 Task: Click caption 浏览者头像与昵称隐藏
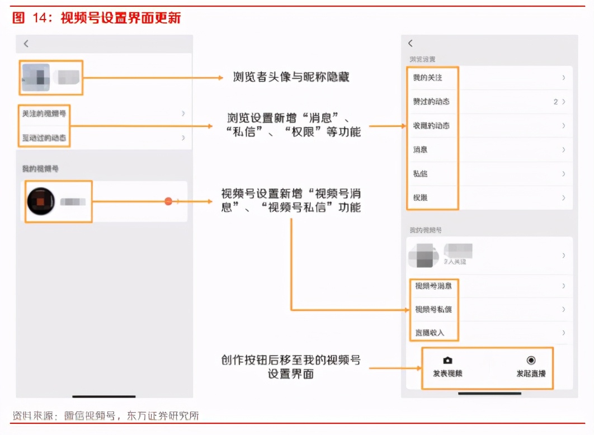pyautogui.click(x=291, y=77)
